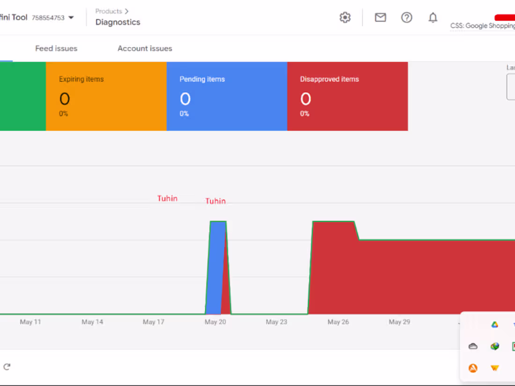The width and height of the screenshot is (515, 386).
Task: Click the refresh icon below the chart
Action: tap(7, 367)
